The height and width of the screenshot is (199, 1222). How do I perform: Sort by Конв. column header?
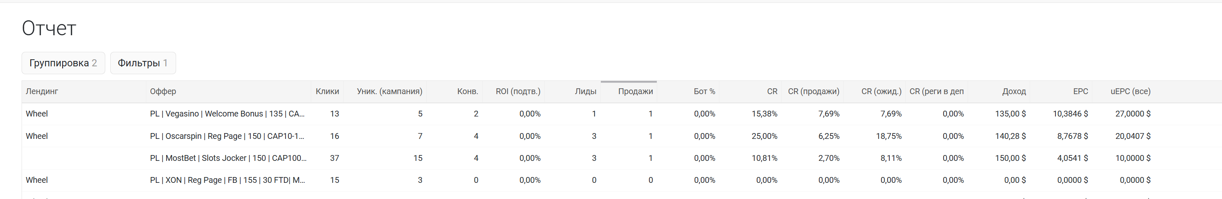[x=468, y=91]
